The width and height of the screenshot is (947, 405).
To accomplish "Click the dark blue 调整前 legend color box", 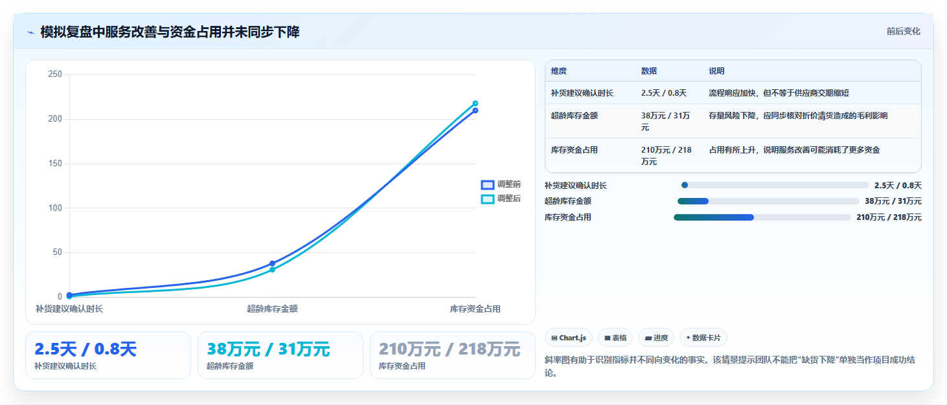I will 488,184.
